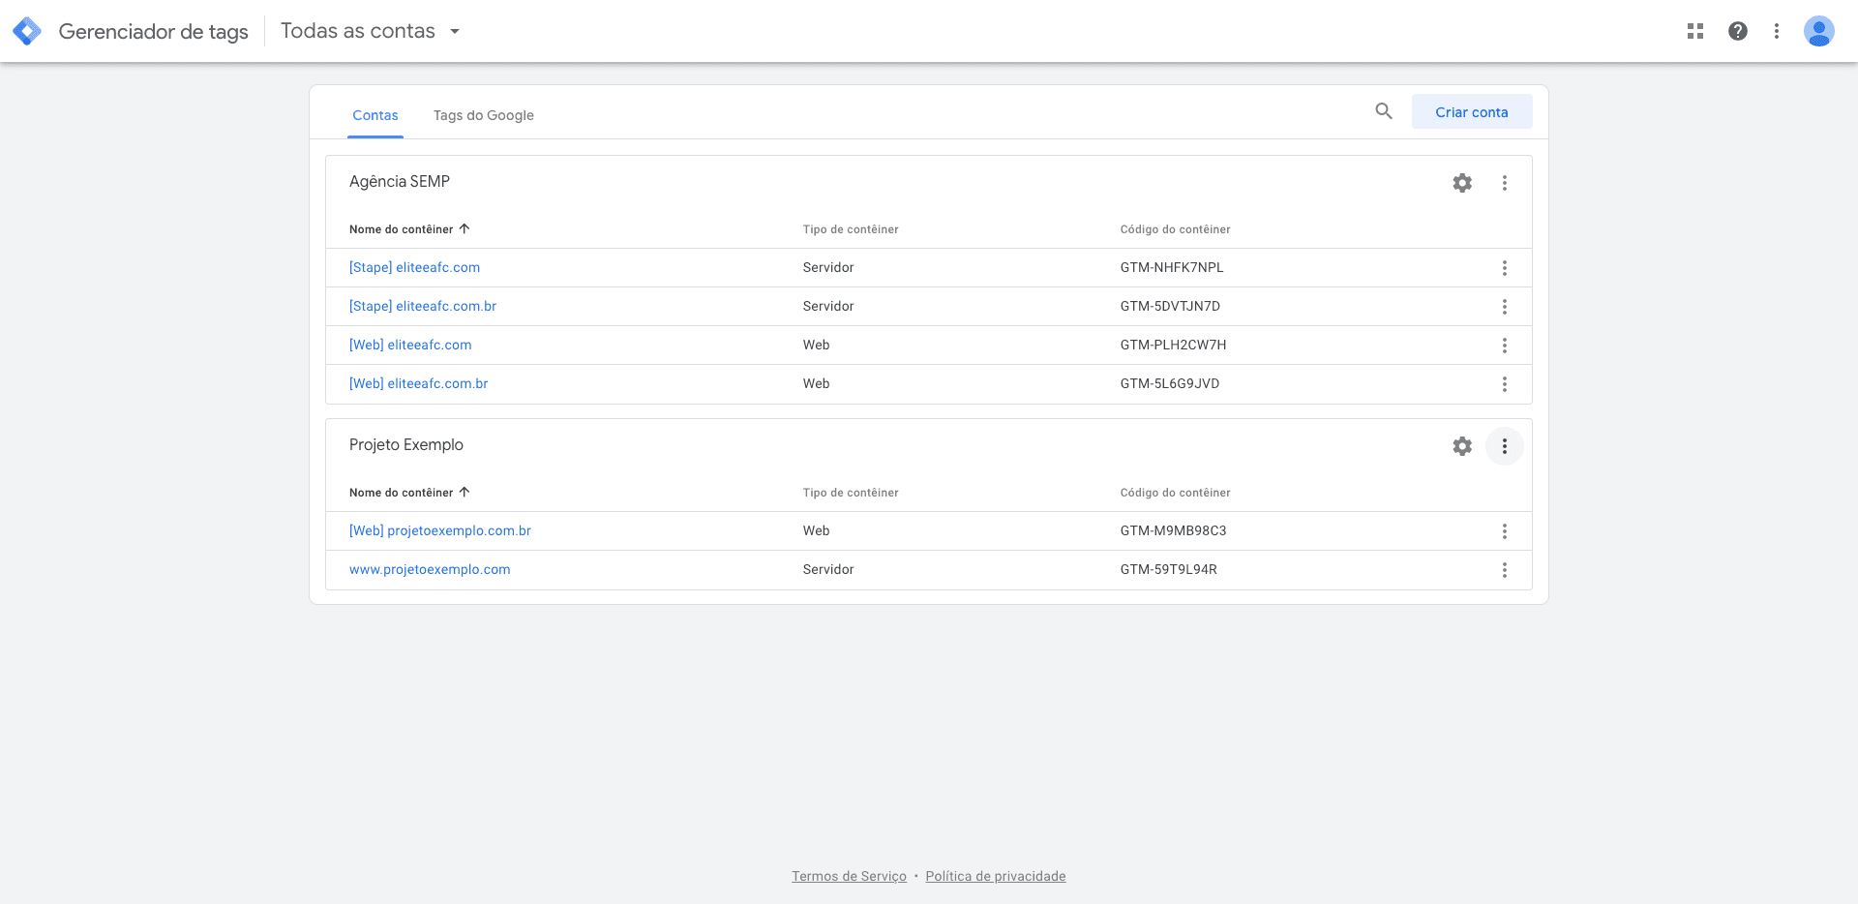Click Nome do contêiner header under Agência SEMP
Image resolution: width=1858 pixels, height=904 pixels.
(401, 229)
